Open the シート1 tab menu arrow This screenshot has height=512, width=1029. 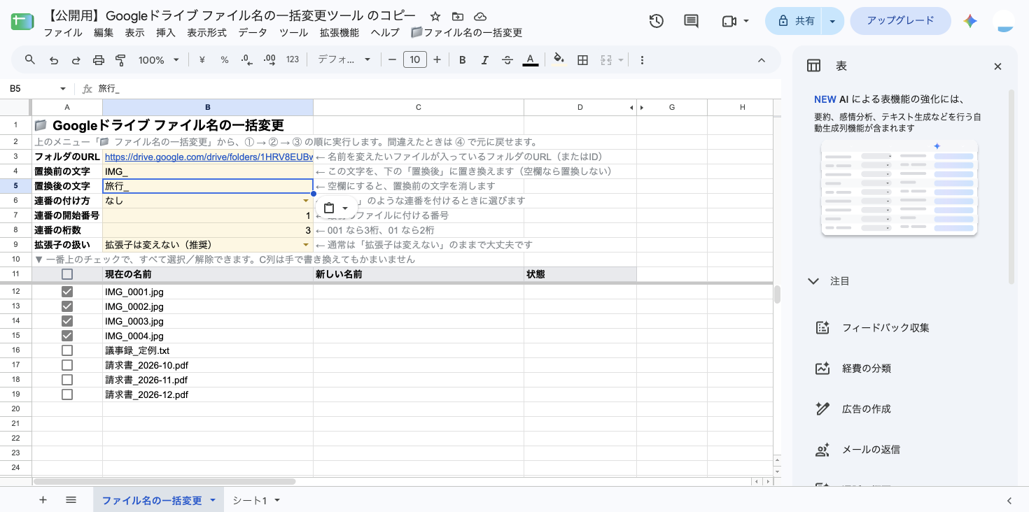(x=277, y=500)
